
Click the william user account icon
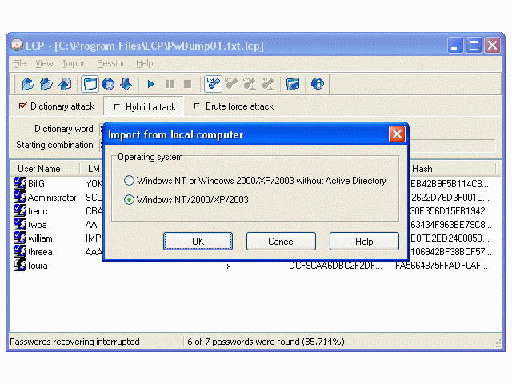tap(20, 238)
